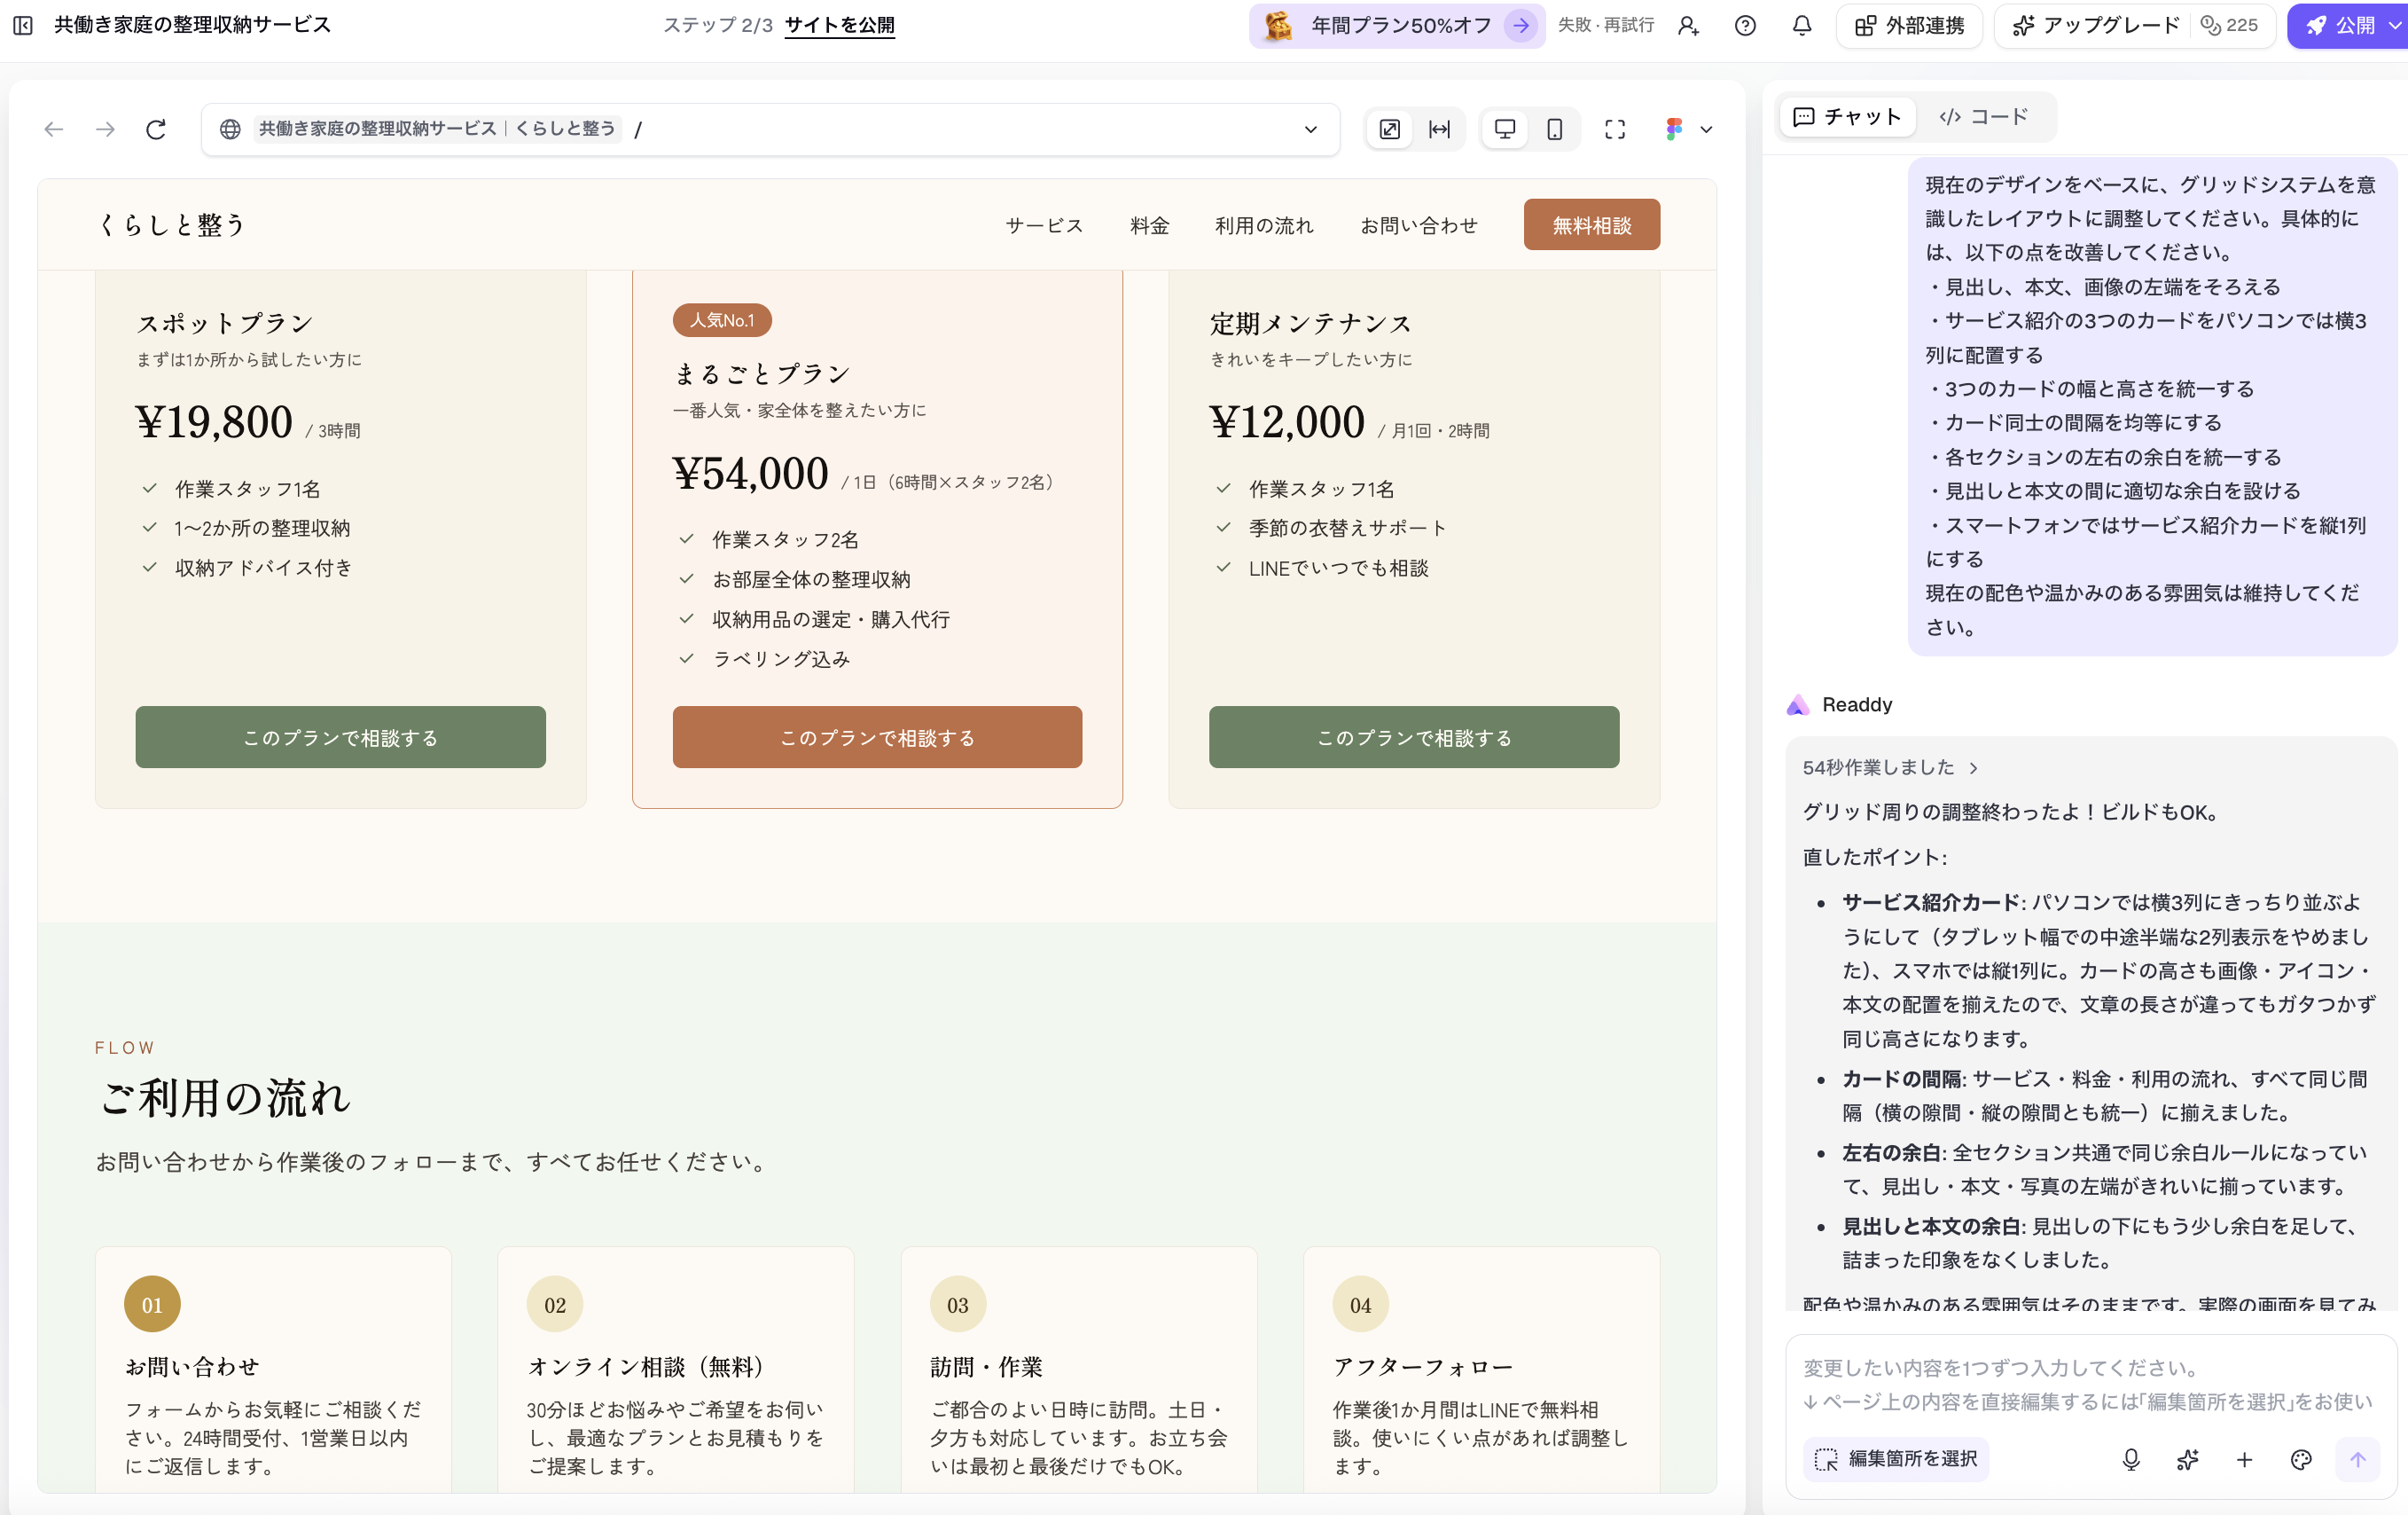Click the invite user icon

1689,26
